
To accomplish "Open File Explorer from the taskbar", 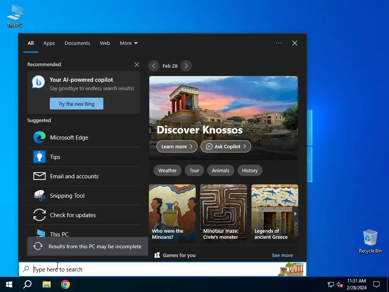I will coord(46,284).
